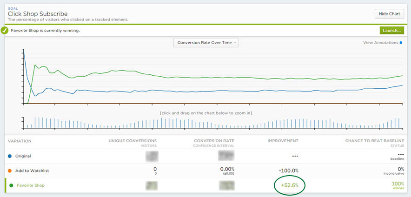This screenshot has height=197, width=411.
Task: Click the Chance to Beat Baseline header
Action: pos(375,141)
